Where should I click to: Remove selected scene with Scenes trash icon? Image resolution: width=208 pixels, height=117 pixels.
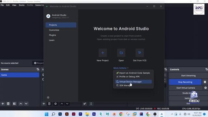[x=8, y=104]
